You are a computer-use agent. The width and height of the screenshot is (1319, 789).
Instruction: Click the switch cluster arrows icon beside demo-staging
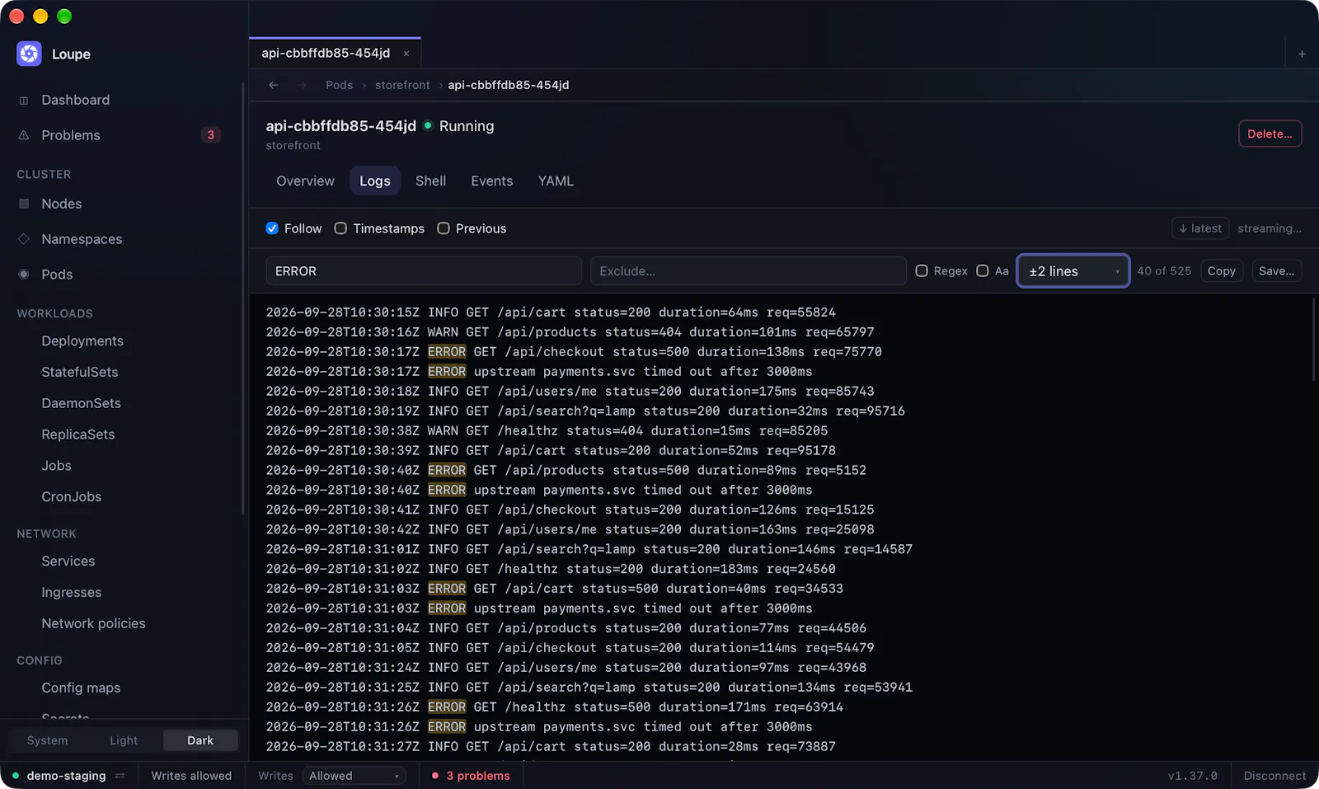click(x=120, y=776)
